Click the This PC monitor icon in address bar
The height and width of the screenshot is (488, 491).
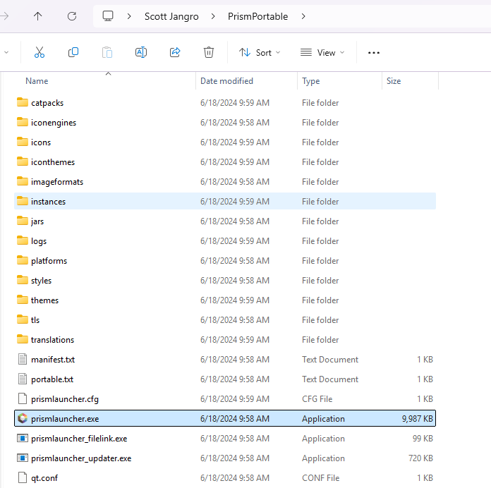point(108,16)
